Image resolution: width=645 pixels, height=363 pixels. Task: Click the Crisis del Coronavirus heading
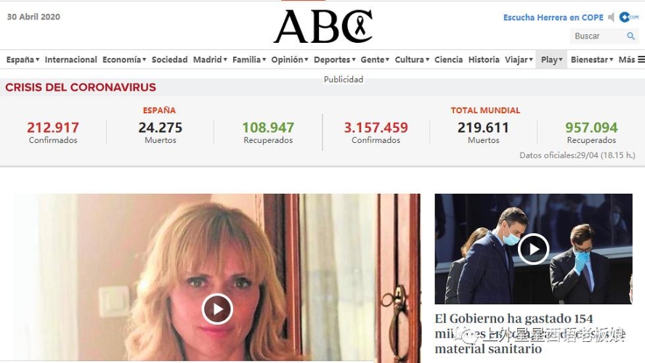tap(81, 87)
